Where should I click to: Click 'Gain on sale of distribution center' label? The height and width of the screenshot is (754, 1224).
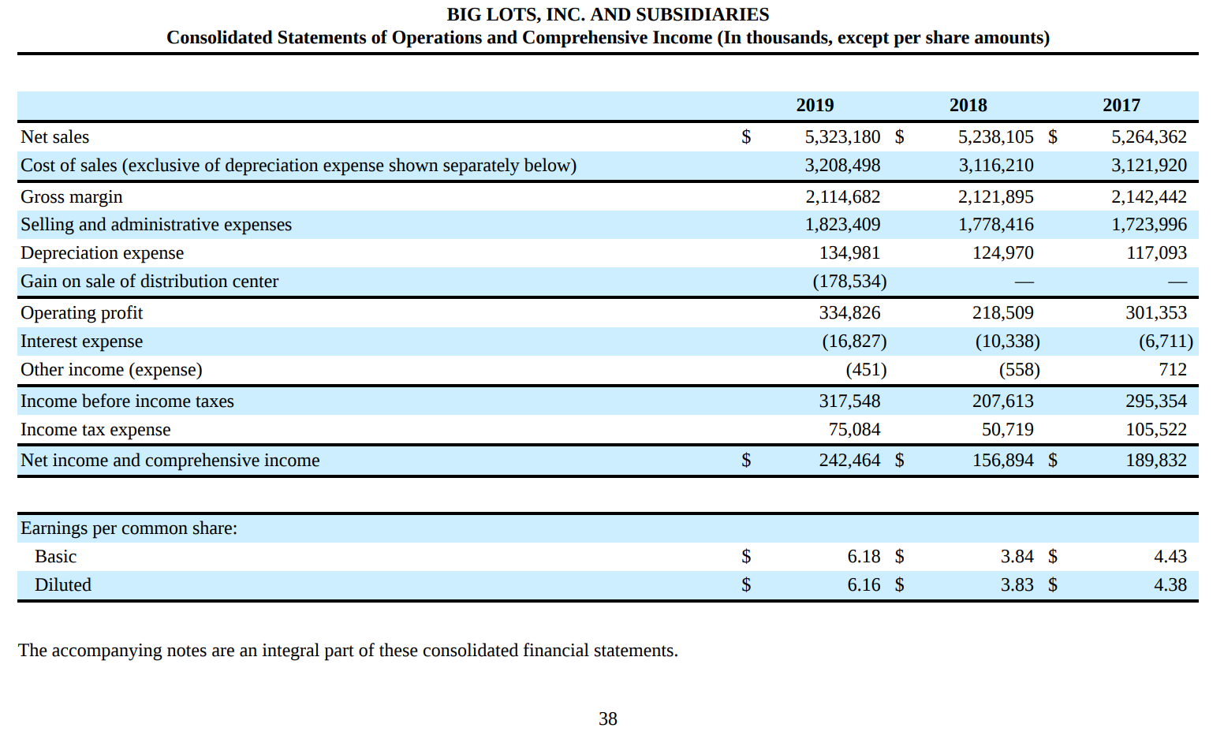(x=149, y=281)
